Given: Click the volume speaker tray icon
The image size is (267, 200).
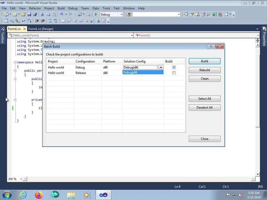Looking at the screenshot, I should (241, 195).
